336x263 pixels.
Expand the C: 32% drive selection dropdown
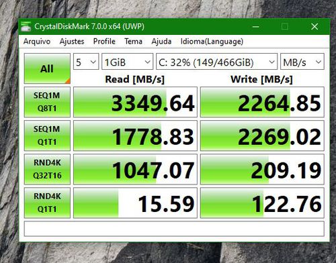216,62
